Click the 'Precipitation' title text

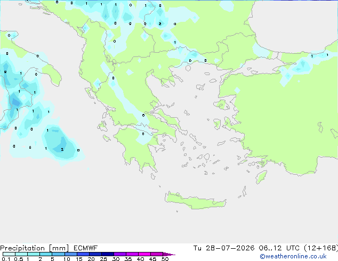(22, 248)
